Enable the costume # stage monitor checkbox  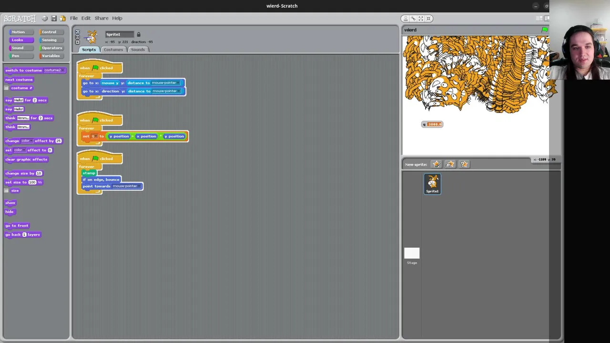click(x=6, y=88)
